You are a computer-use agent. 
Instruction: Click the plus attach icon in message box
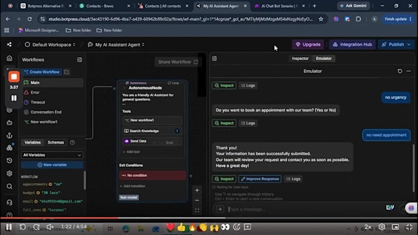tap(220, 209)
